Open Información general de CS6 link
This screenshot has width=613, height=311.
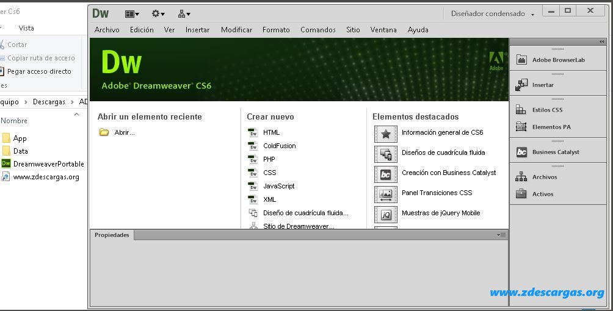pyautogui.click(x=442, y=132)
